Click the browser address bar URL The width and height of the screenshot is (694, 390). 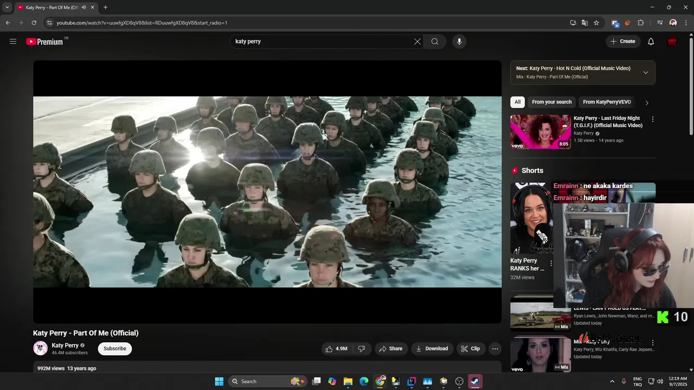(x=142, y=23)
